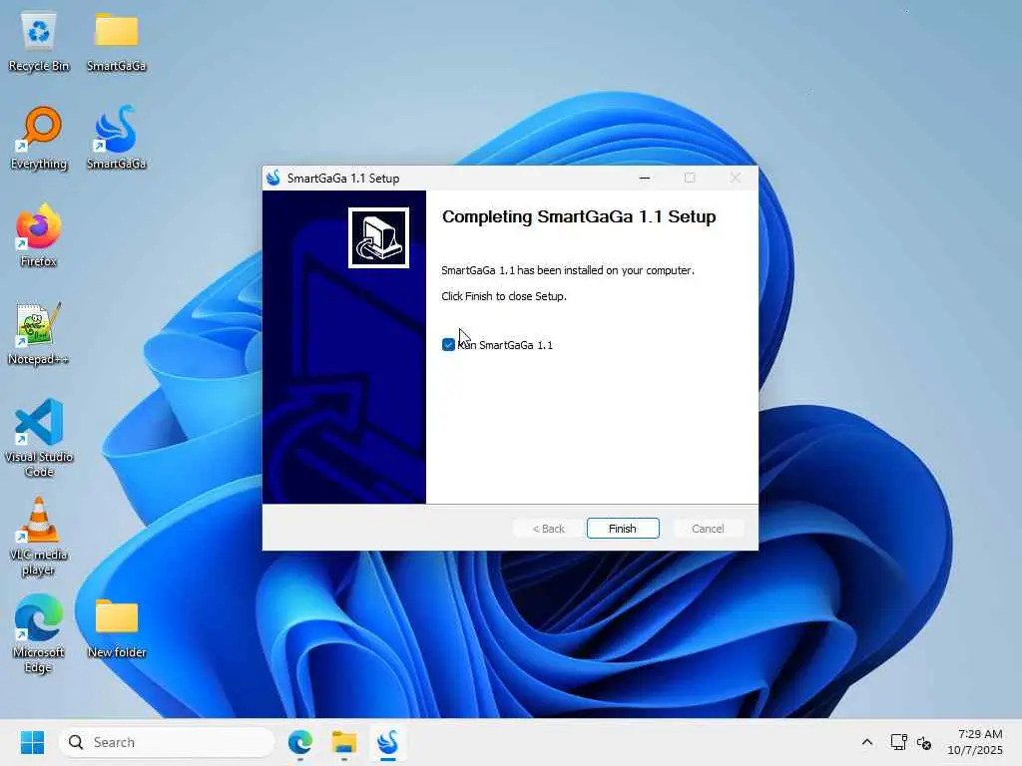The image size is (1022, 766).
Task: Click the SmartGaGa swan icon in title bar
Action: tap(273, 178)
